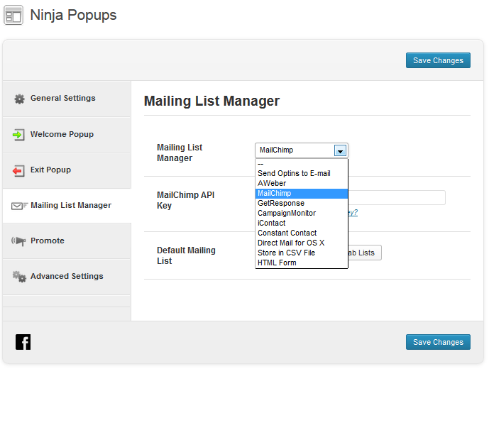This screenshot has height=425, width=489.
Task: Select AWeber from the list
Action: (x=301, y=183)
